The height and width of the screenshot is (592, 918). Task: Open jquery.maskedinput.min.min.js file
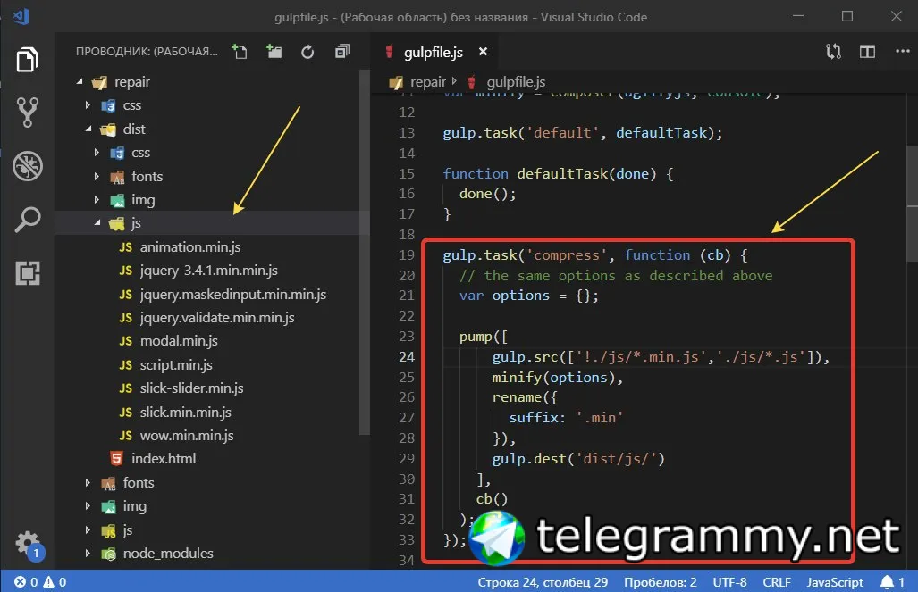pos(233,295)
